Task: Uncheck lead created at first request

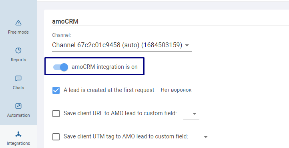Action: 56,90
